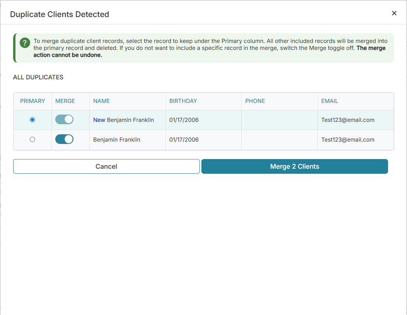Click Test123@email.com in the first row
This screenshot has width=407, height=315.
pyautogui.click(x=347, y=120)
